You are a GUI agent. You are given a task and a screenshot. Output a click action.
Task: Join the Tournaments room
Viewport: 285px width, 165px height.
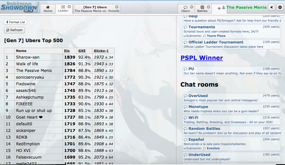tap(232, 31)
